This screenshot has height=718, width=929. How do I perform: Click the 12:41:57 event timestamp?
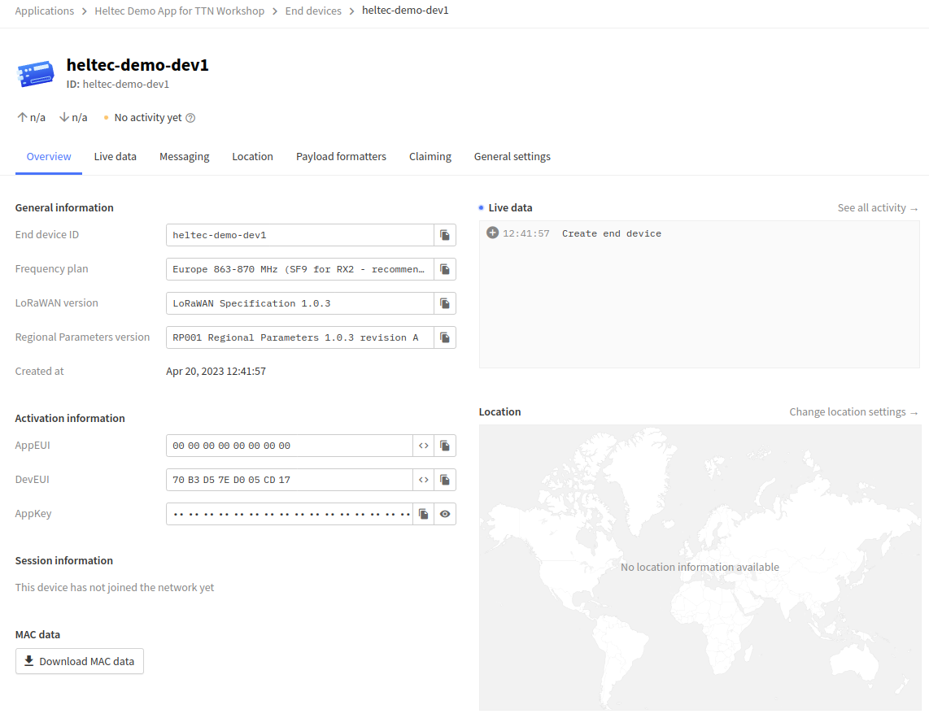coord(526,233)
